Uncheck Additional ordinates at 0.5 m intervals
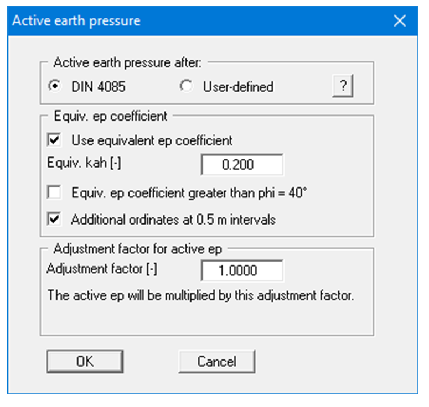429x407 pixels. (55, 219)
